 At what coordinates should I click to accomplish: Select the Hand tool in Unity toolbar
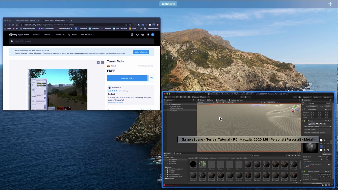click(166, 97)
